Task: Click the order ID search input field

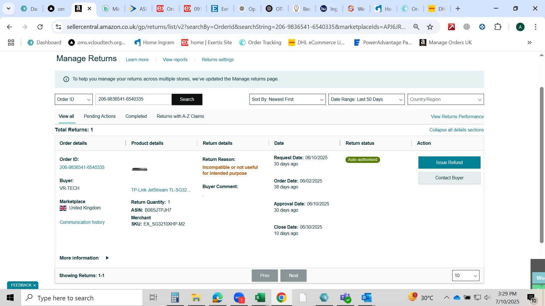Action: click(133, 99)
